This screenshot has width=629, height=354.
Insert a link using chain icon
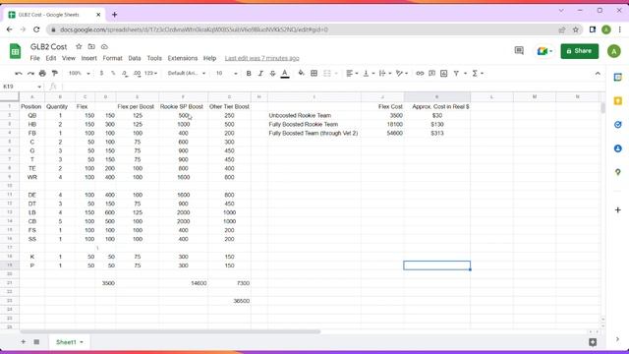click(x=420, y=74)
